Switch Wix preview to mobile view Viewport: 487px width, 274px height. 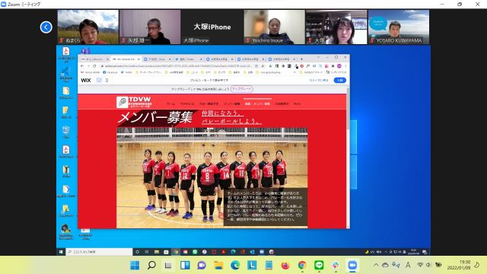(x=107, y=80)
